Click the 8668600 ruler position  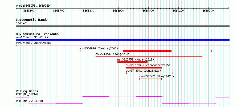click(x=29, y=11)
